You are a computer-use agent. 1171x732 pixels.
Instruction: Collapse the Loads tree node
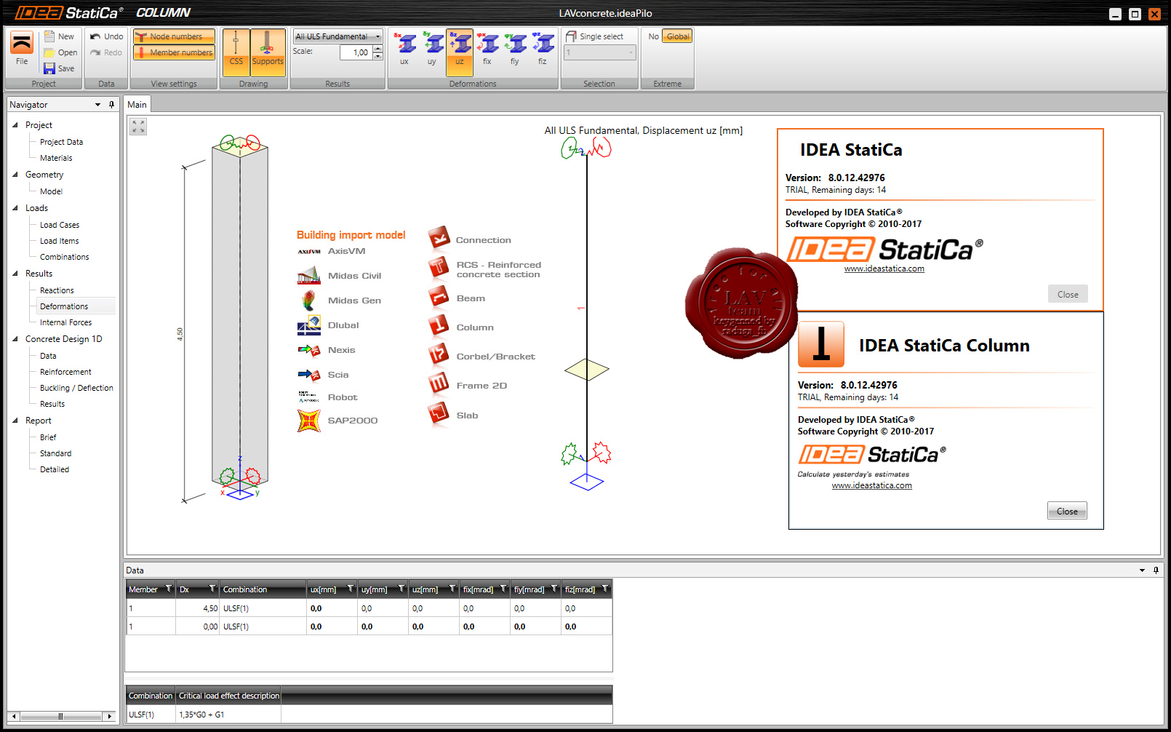(x=15, y=208)
